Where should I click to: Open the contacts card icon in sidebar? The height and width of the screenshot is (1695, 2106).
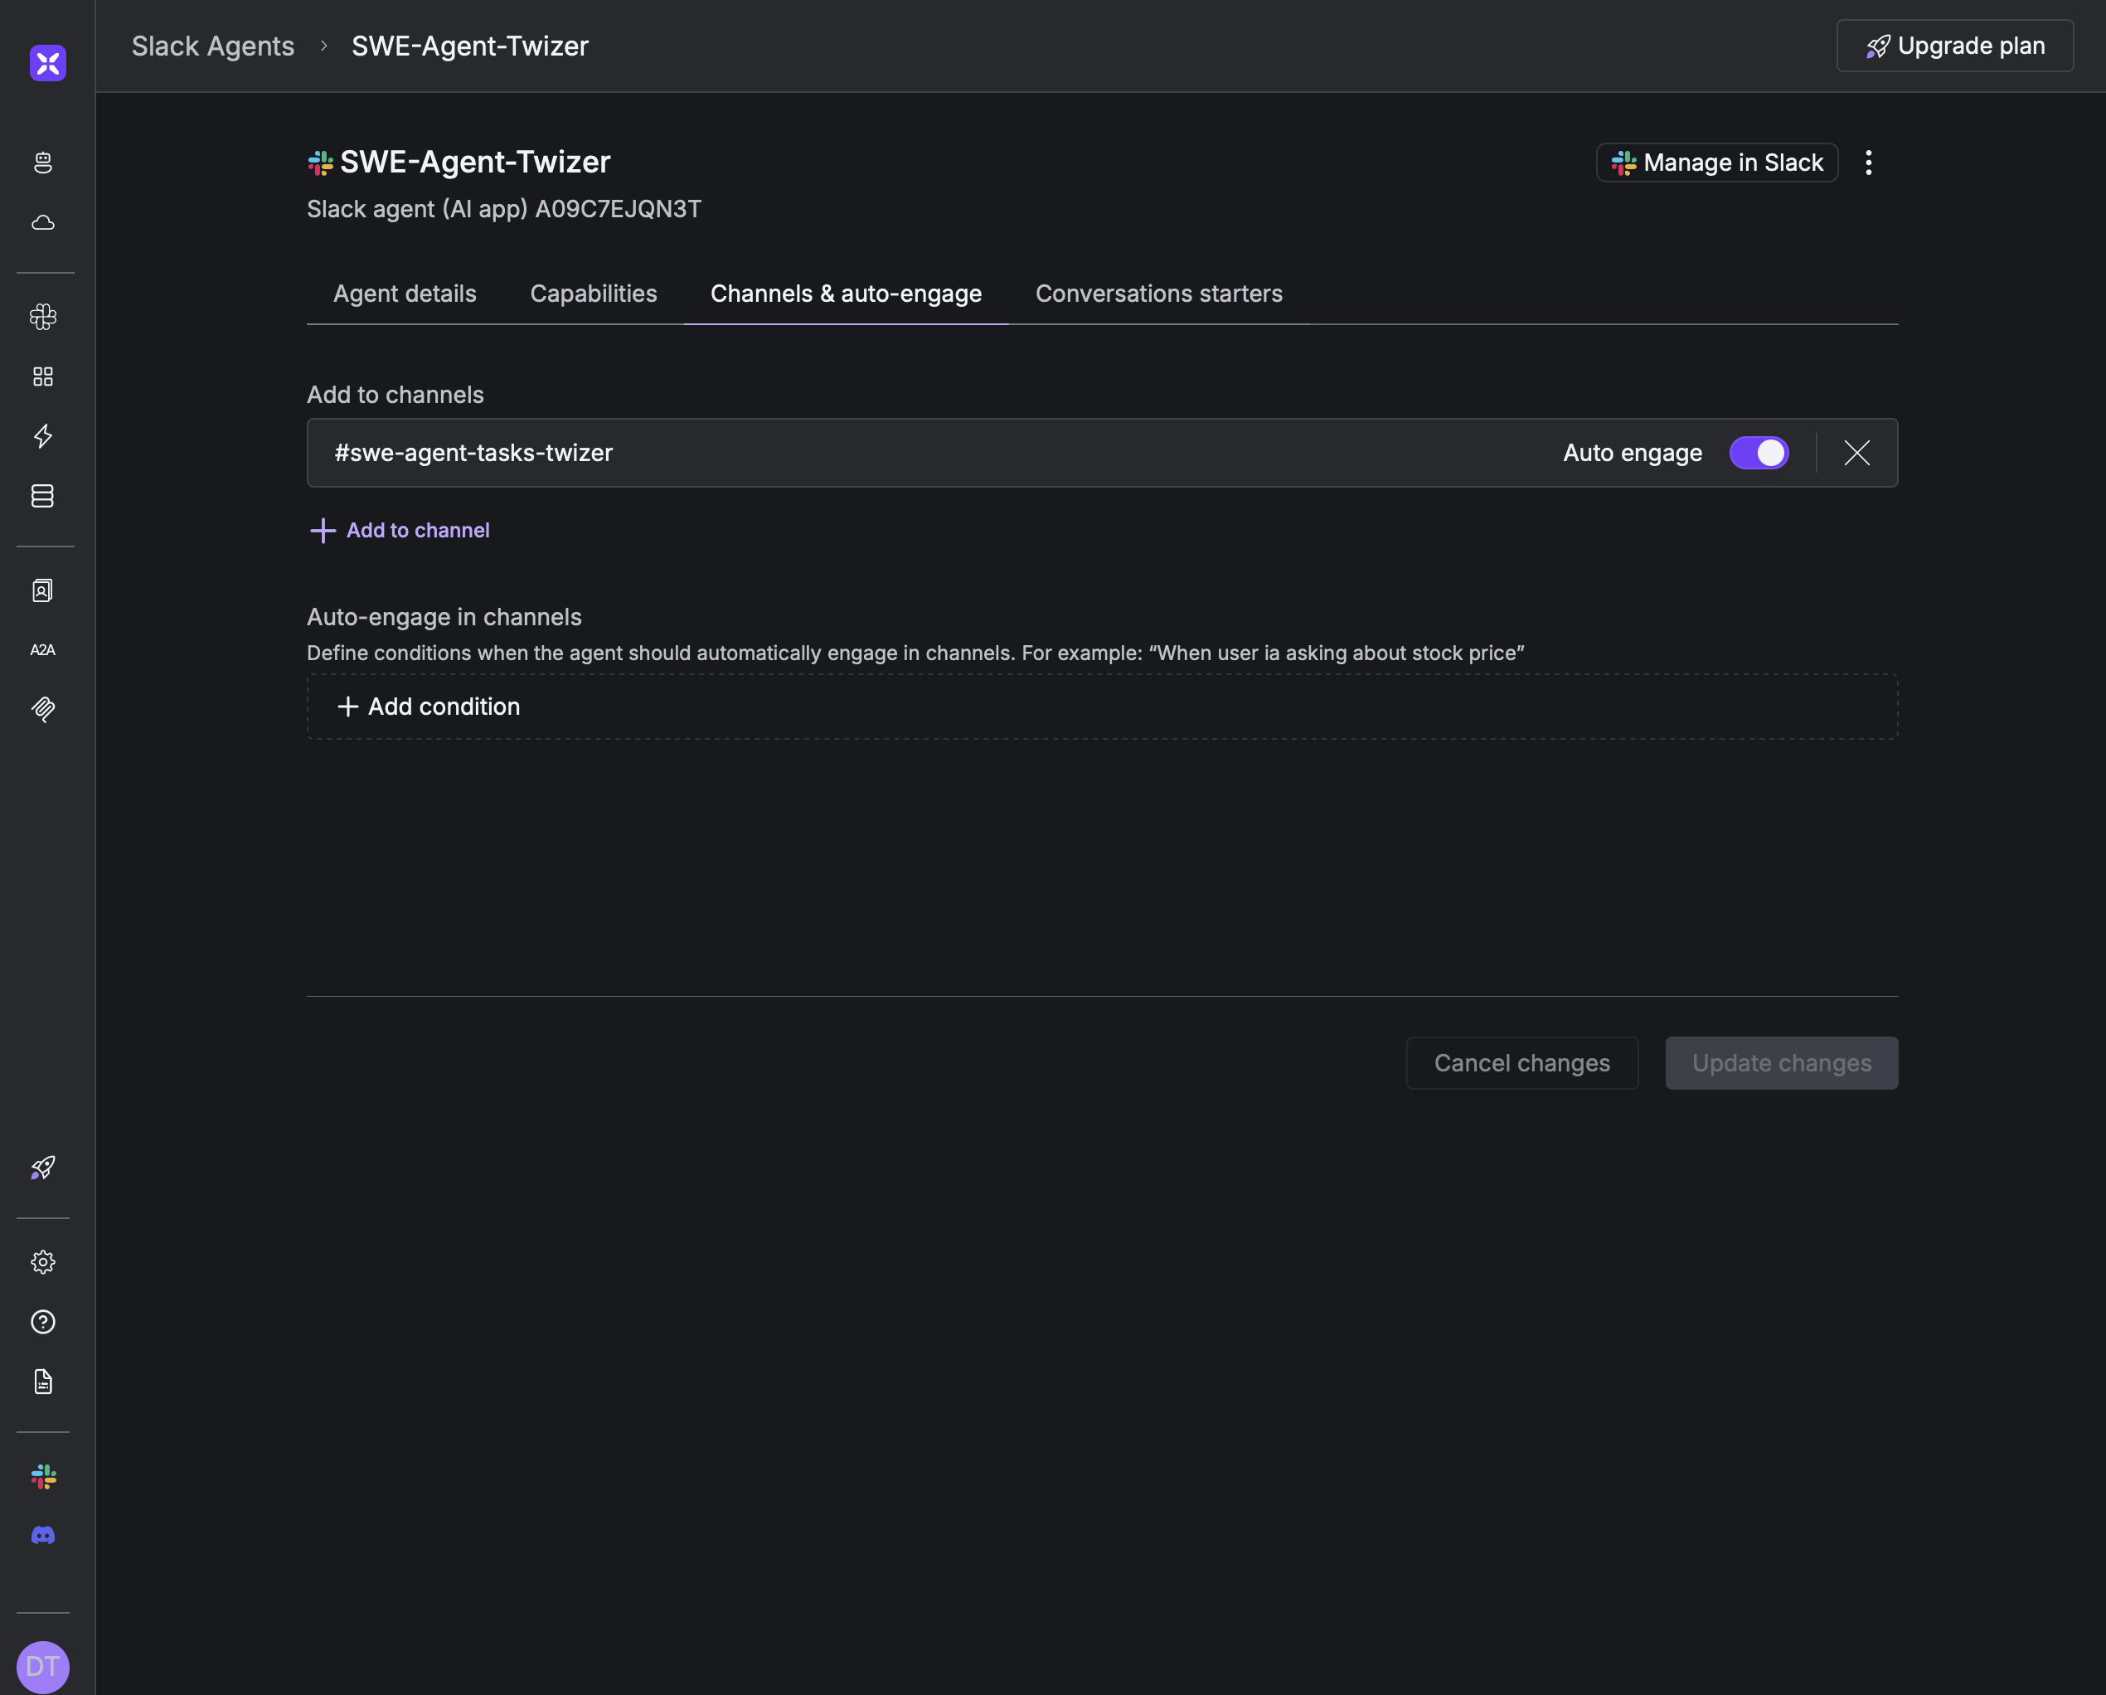[x=44, y=590]
